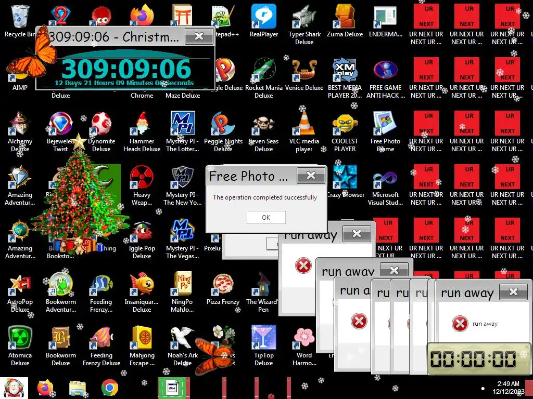Screen dimensions: 533x399
Task: Close the Free Photo message dialog
Action: pos(311,176)
